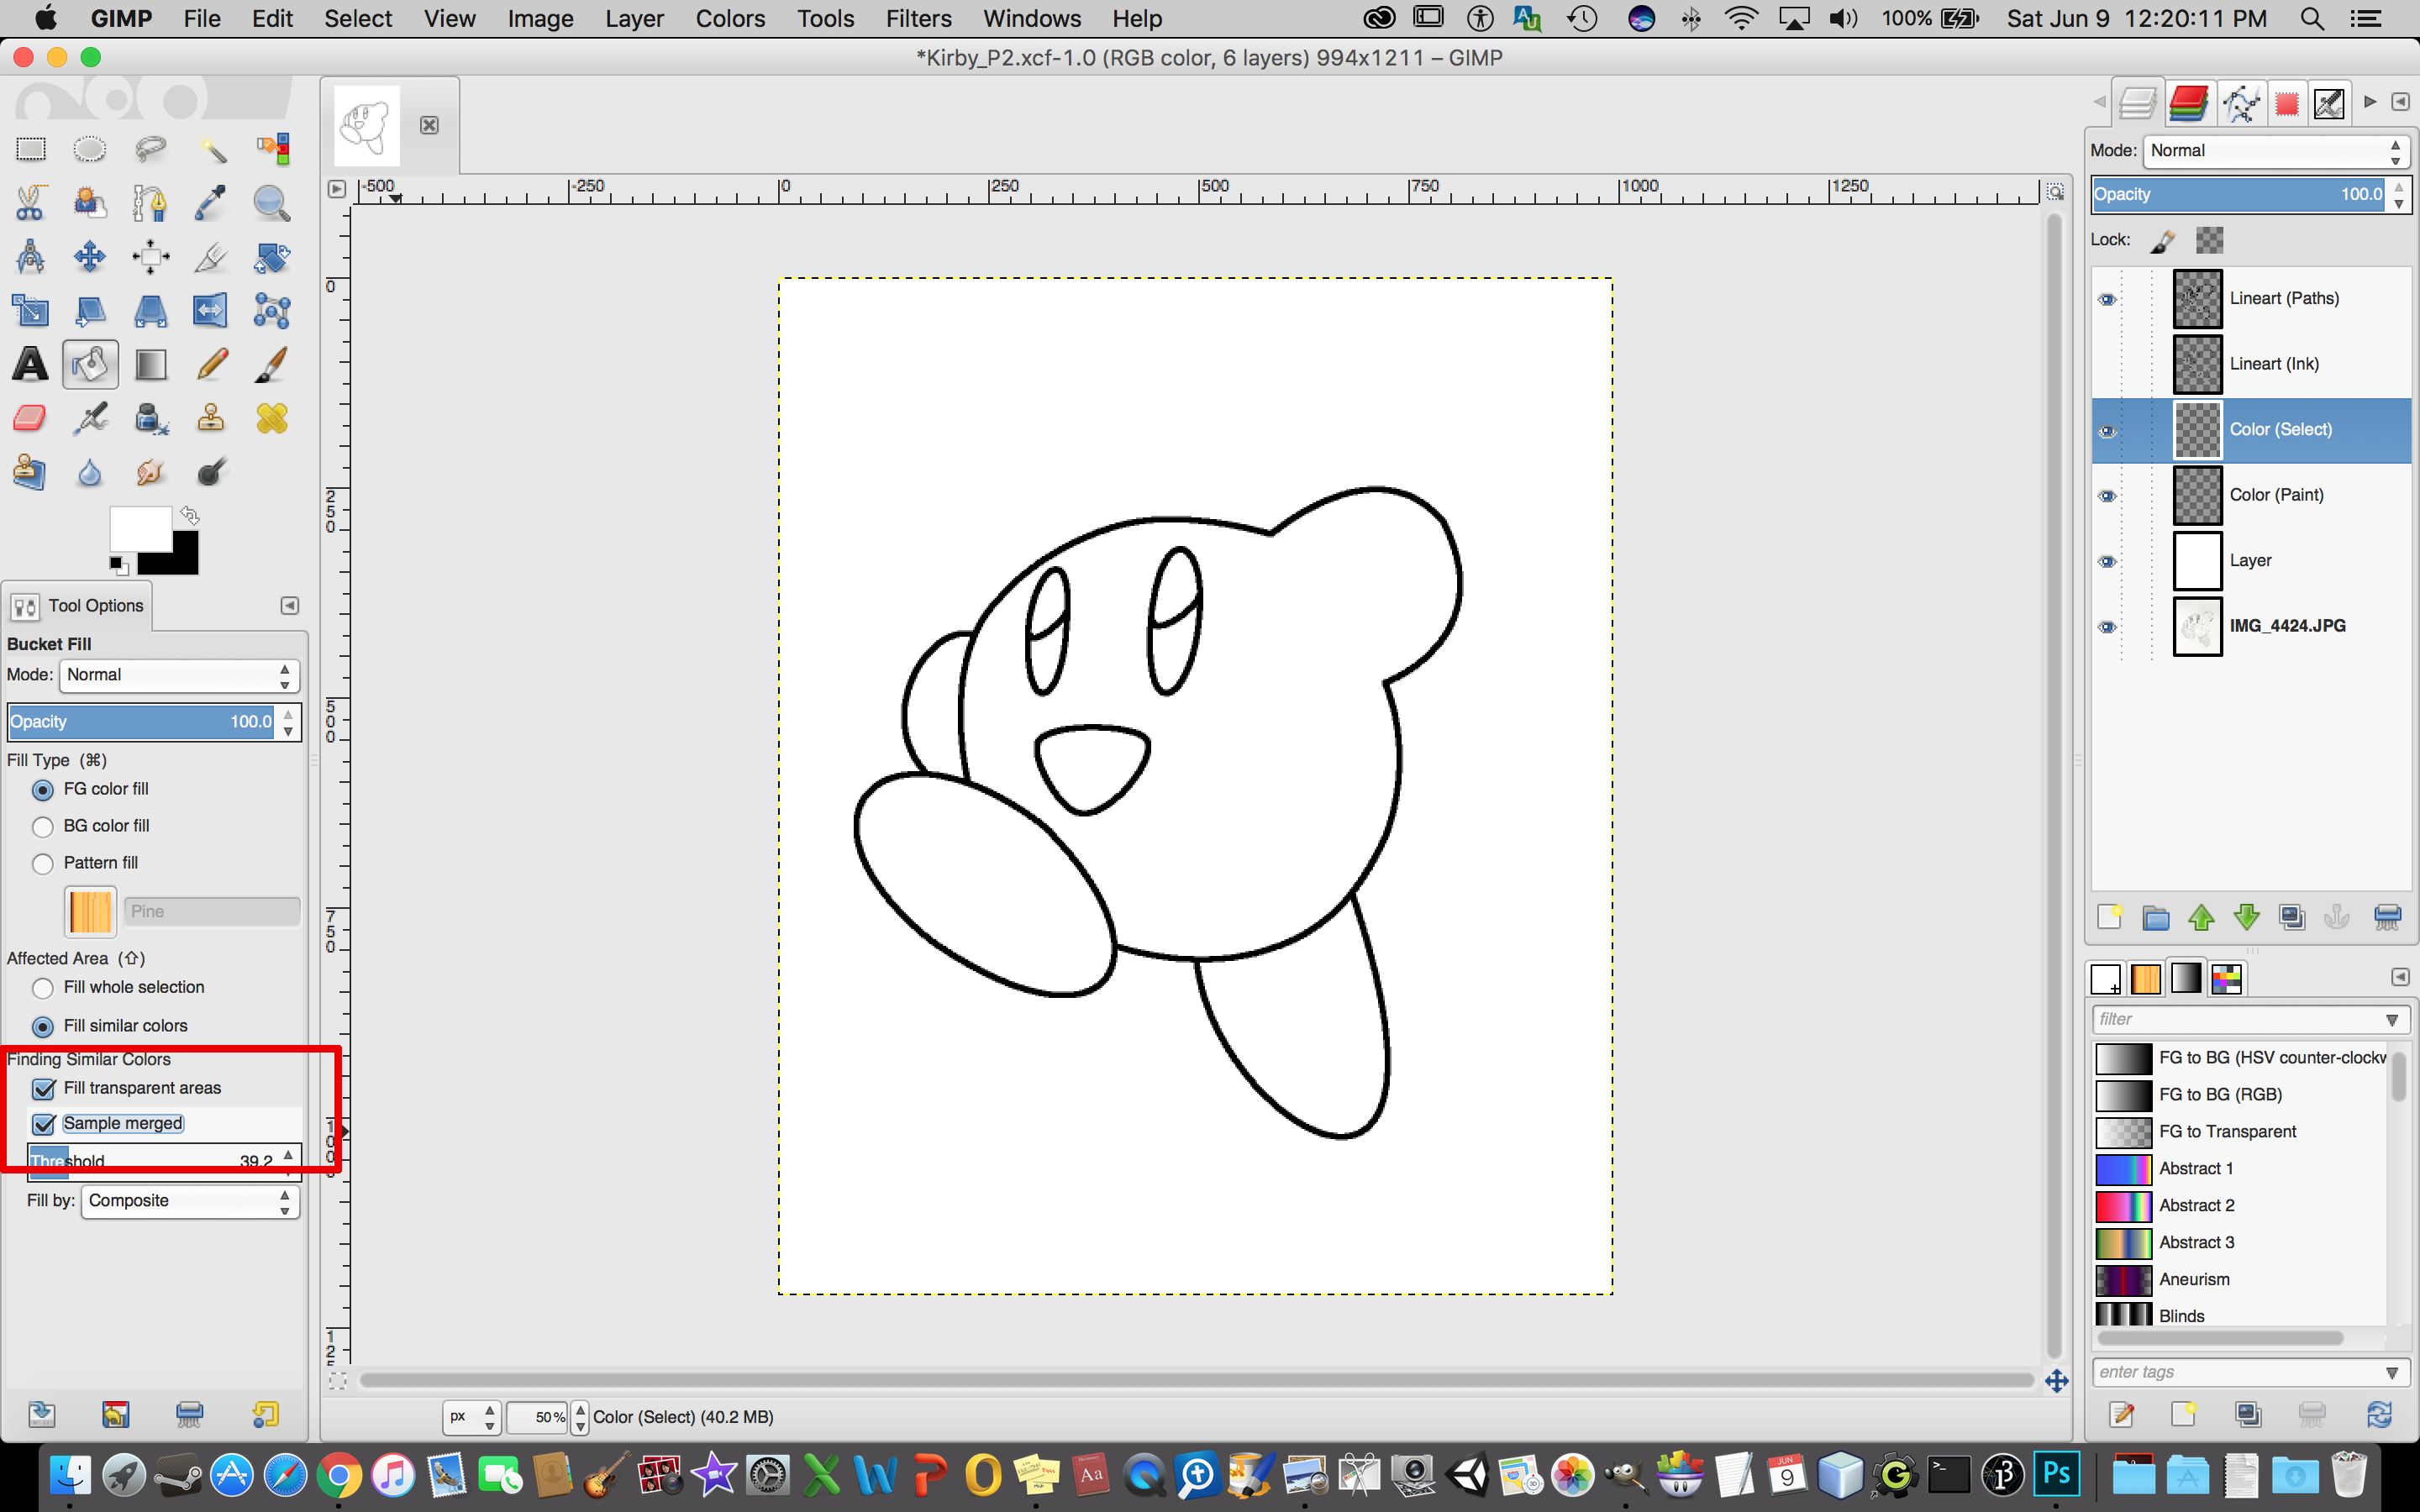Click the Kirby image thumbnail tab
The width and height of the screenshot is (2420, 1512).
point(367,125)
